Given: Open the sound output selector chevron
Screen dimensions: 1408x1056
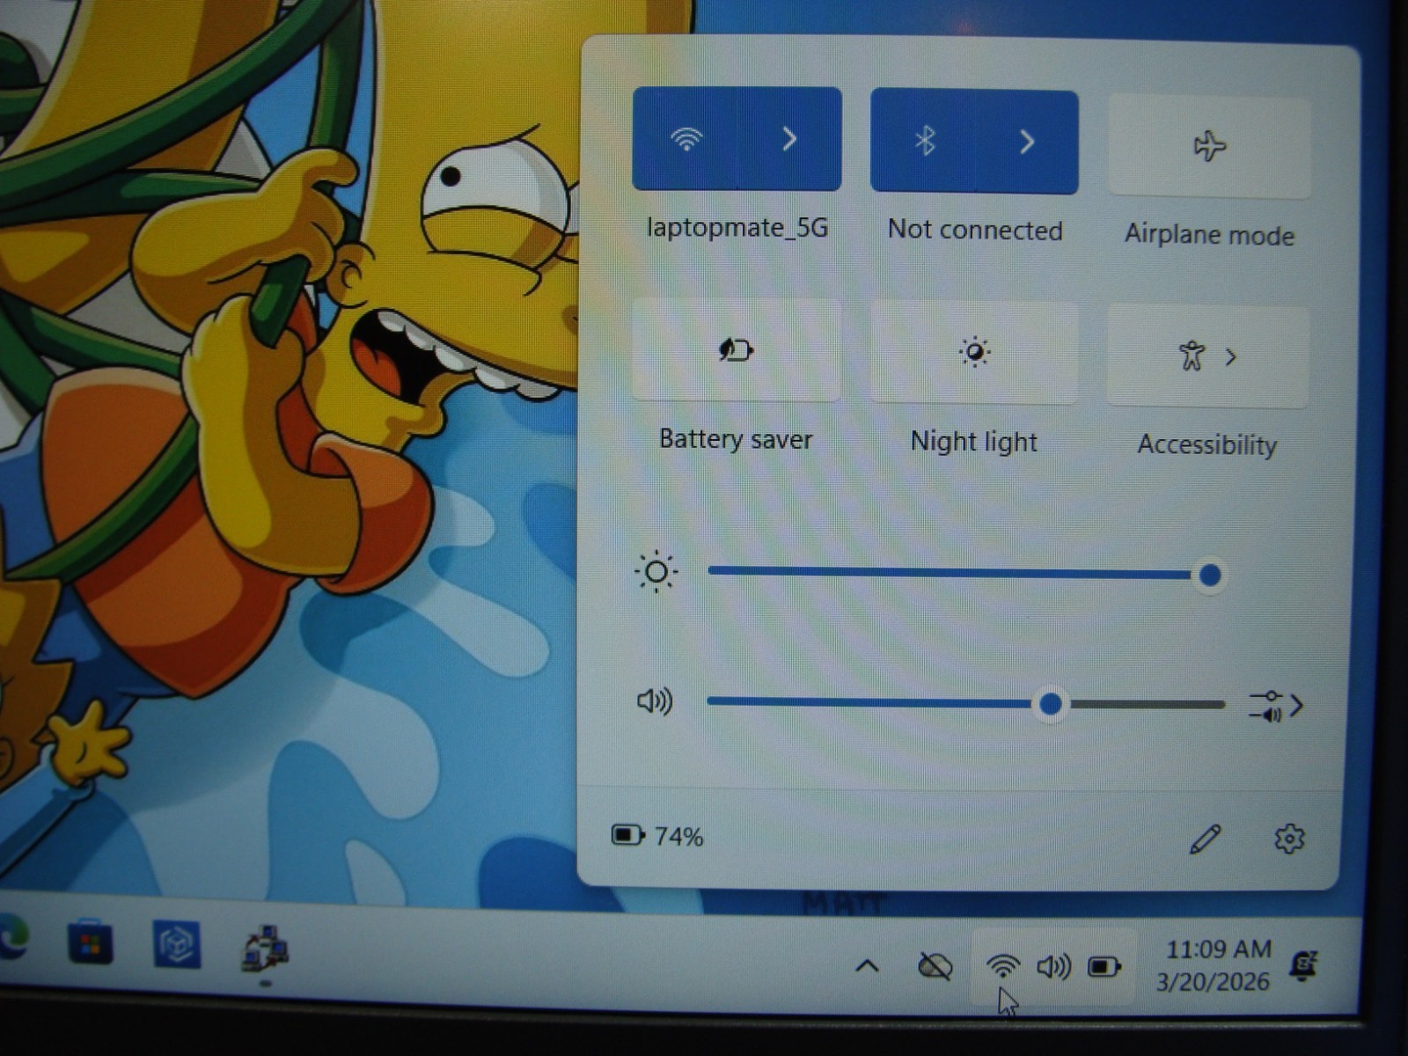Looking at the screenshot, I should (1277, 706).
